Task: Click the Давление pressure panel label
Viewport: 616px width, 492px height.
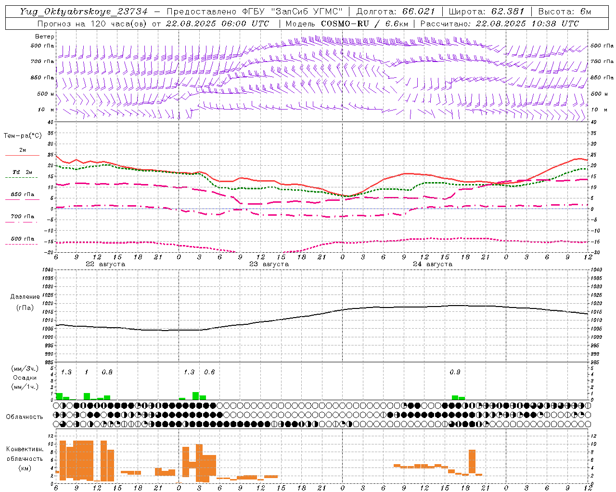Action: click(25, 297)
